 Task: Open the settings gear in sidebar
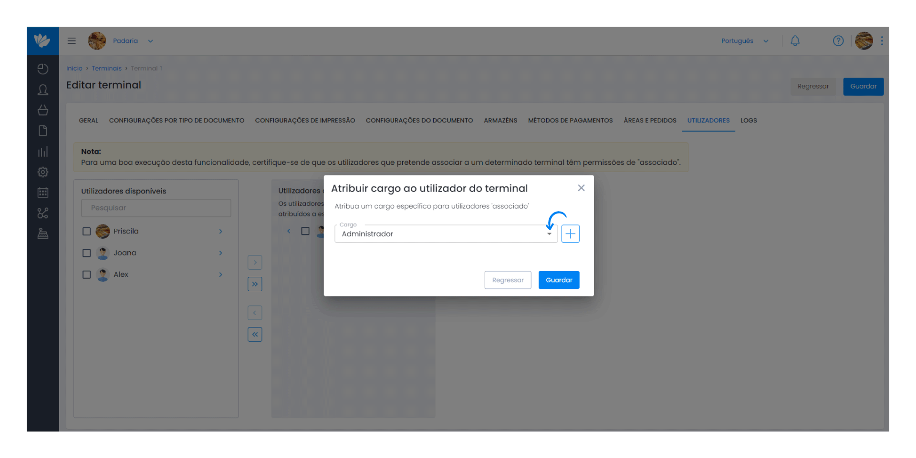pos(43,172)
